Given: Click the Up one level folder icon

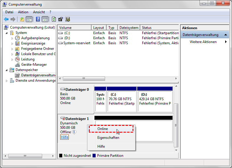Looking at the screenshot, I should coord(22,19).
